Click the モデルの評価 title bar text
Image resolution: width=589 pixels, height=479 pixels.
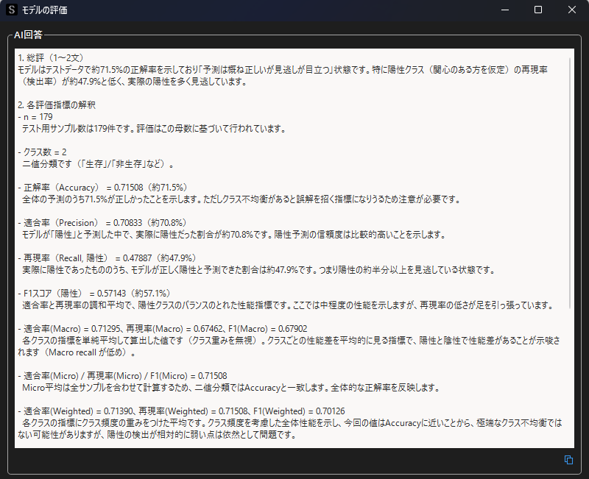click(44, 10)
